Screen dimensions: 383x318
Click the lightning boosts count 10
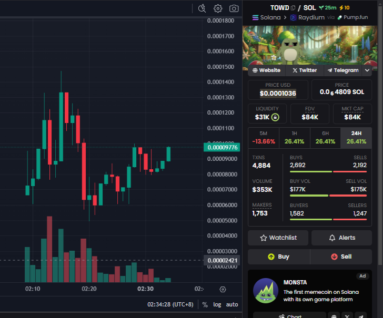click(344, 8)
